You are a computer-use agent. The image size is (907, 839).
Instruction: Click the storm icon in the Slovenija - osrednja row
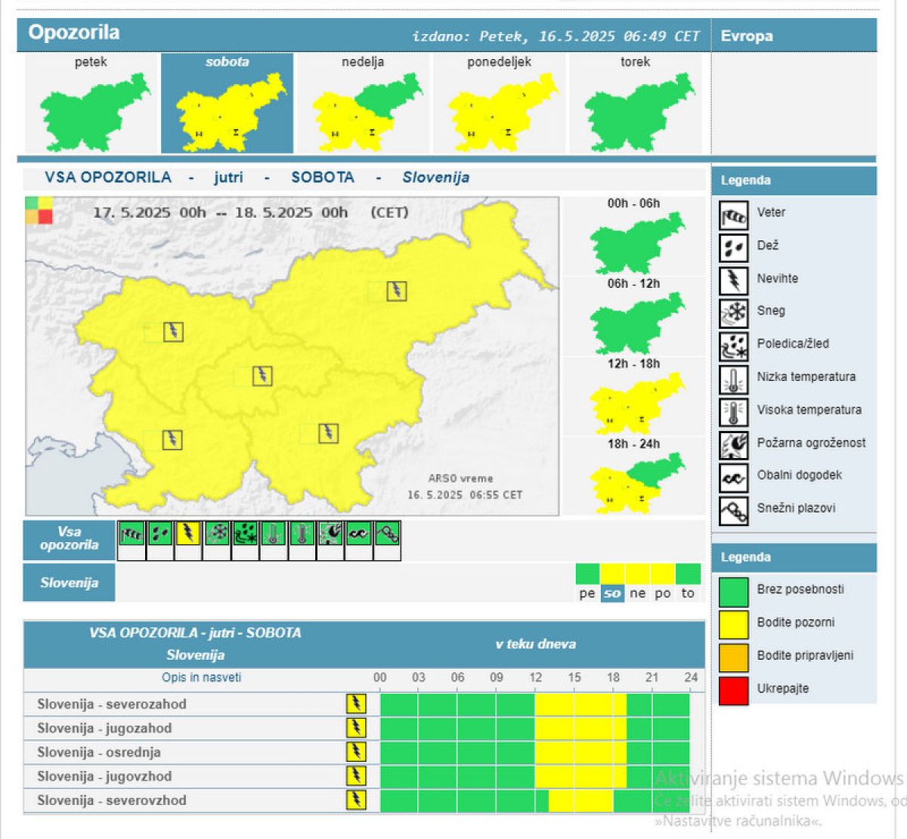pos(355,752)
